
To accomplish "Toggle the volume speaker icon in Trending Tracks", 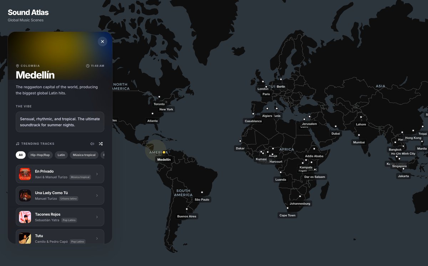I will [x=92, y=144].
